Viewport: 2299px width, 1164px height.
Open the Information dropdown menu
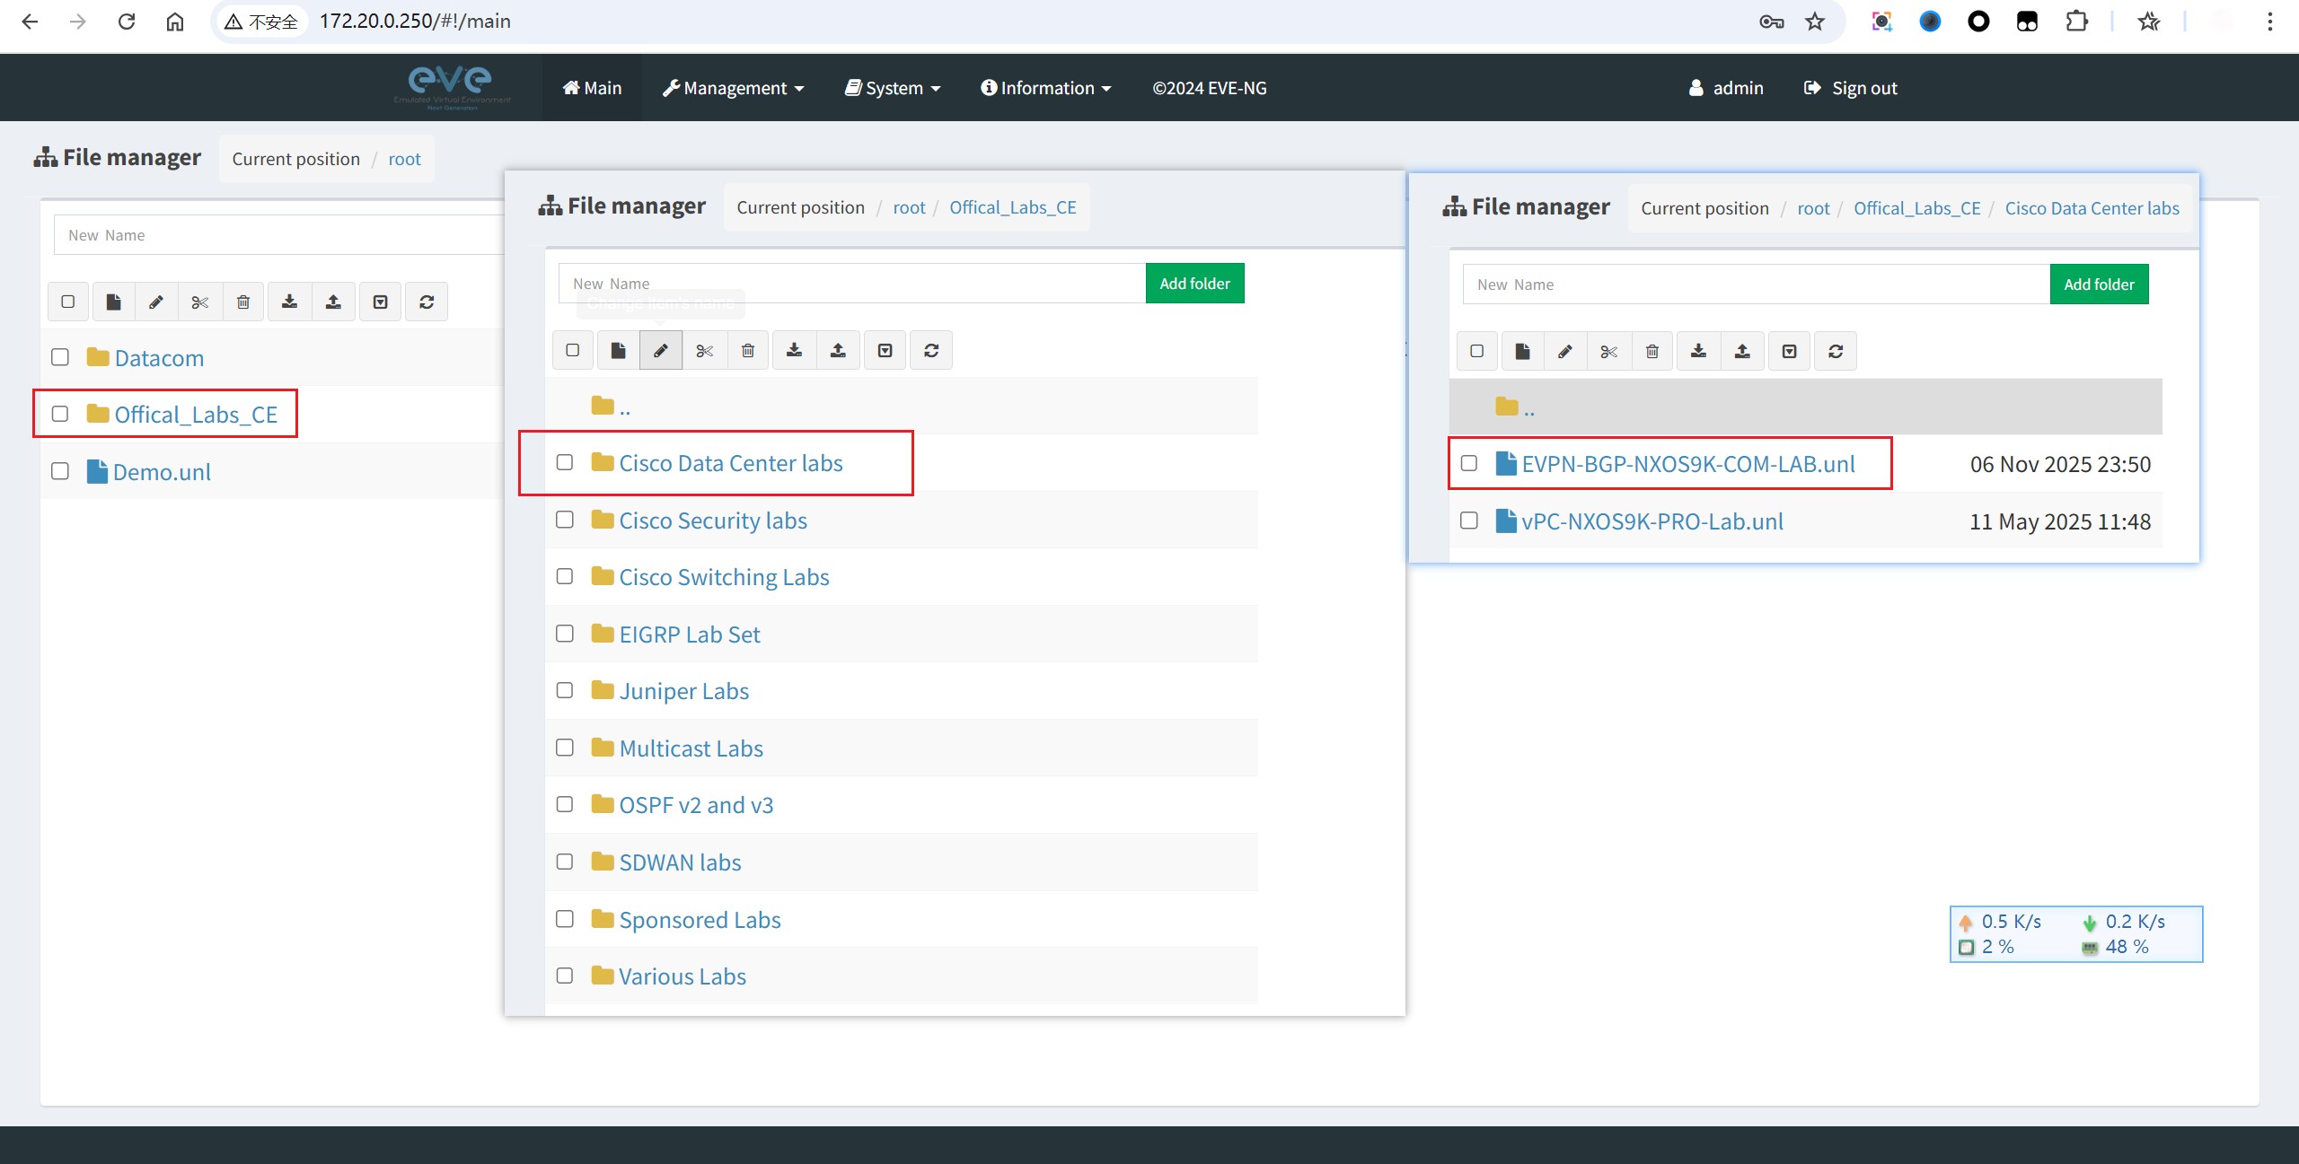pos(1046,88)
